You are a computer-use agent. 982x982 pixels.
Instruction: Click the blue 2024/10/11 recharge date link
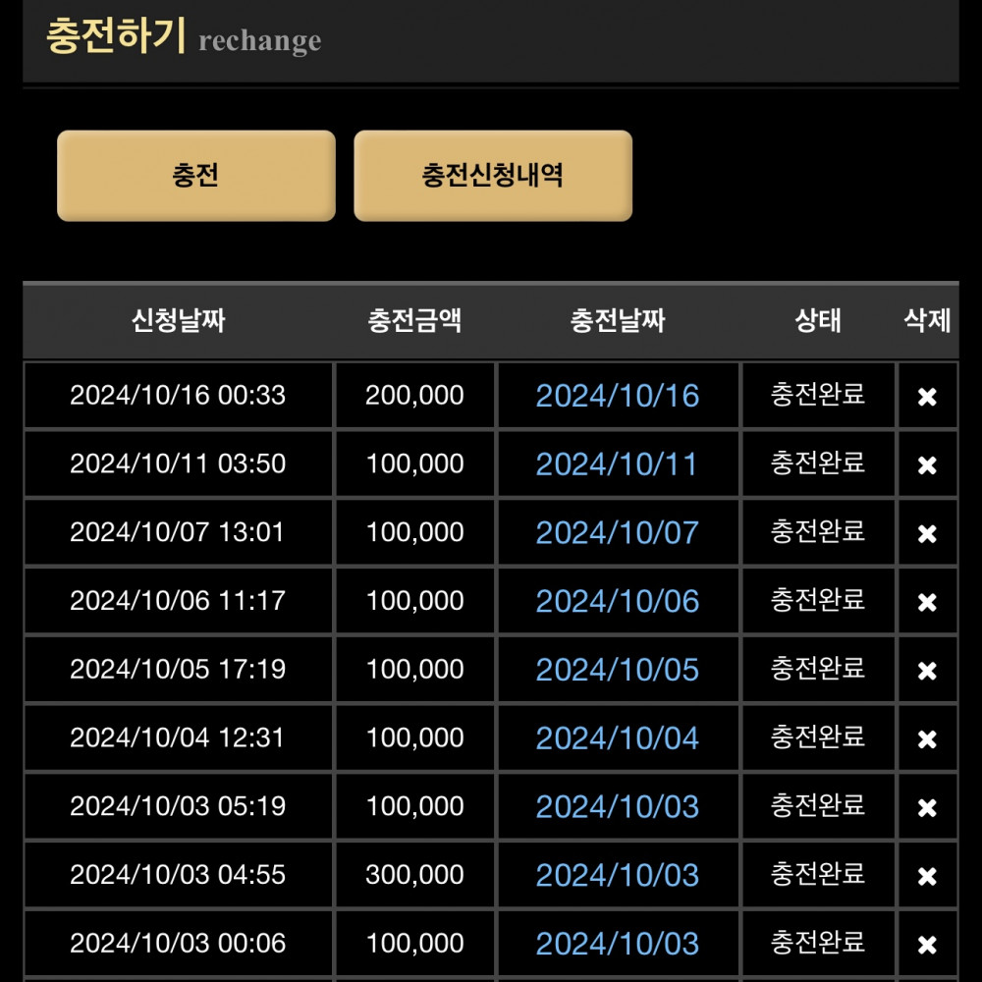click(x=617, y=464)
